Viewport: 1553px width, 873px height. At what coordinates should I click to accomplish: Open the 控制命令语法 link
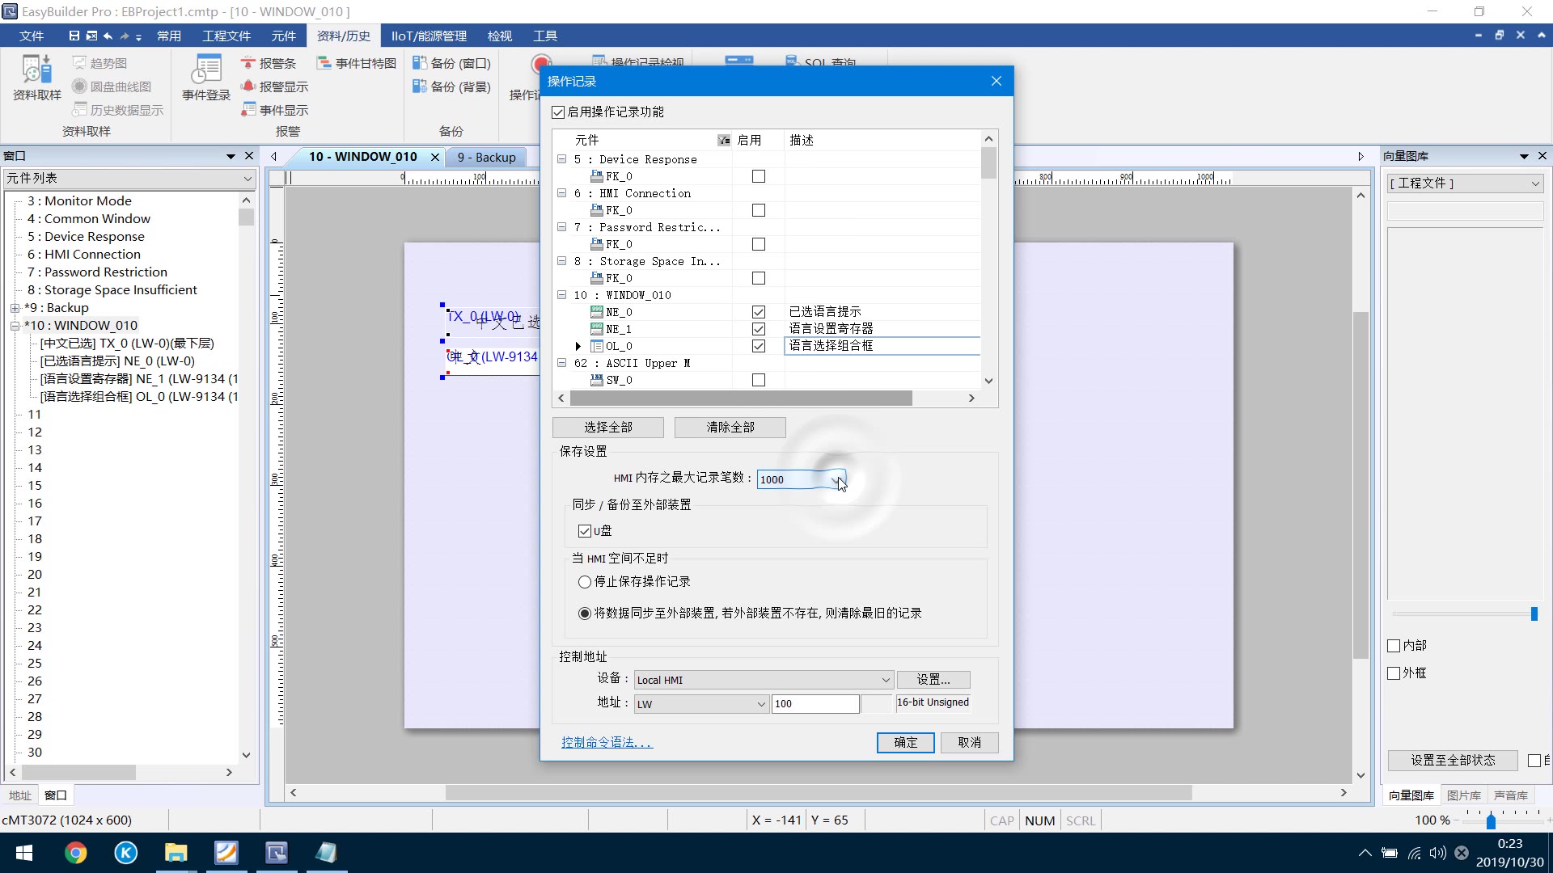(x=607, y=742)
